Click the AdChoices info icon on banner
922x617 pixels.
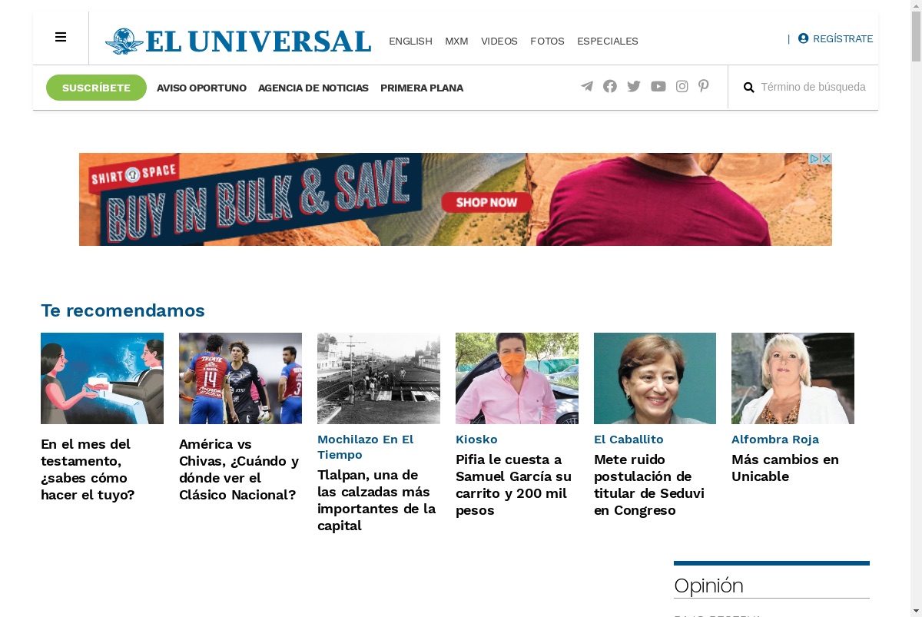(x=815, y=158)
